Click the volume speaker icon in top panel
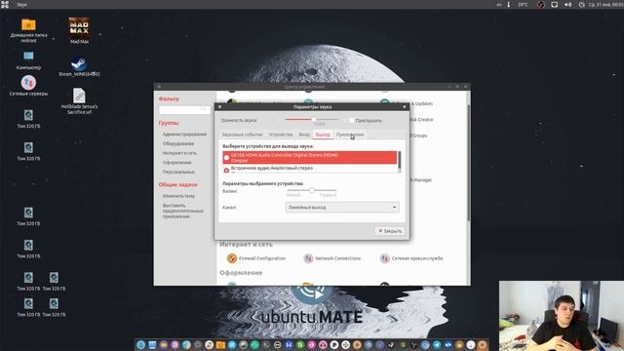 [567, 4]
